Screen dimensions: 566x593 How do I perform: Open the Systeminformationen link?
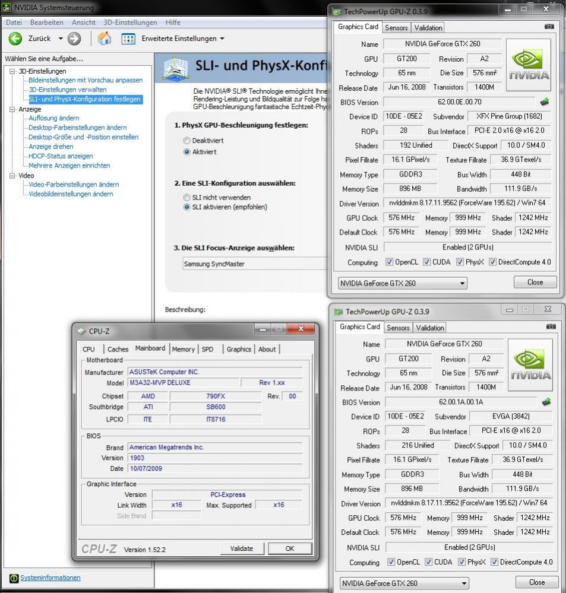50,578
